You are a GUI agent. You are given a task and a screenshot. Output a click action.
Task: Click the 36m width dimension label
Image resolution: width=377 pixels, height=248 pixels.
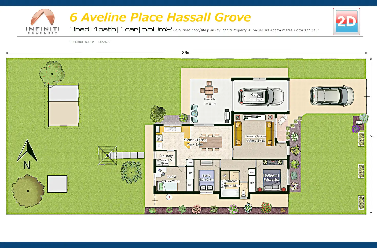(x=186, y=53)
